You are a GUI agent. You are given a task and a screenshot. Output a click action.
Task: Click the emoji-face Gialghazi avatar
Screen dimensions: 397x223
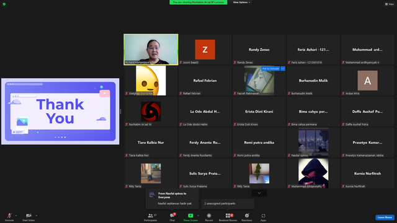click(151, 81)
